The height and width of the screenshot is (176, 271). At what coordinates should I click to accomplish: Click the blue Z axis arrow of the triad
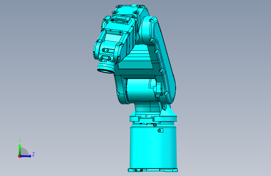click(26, 156)
